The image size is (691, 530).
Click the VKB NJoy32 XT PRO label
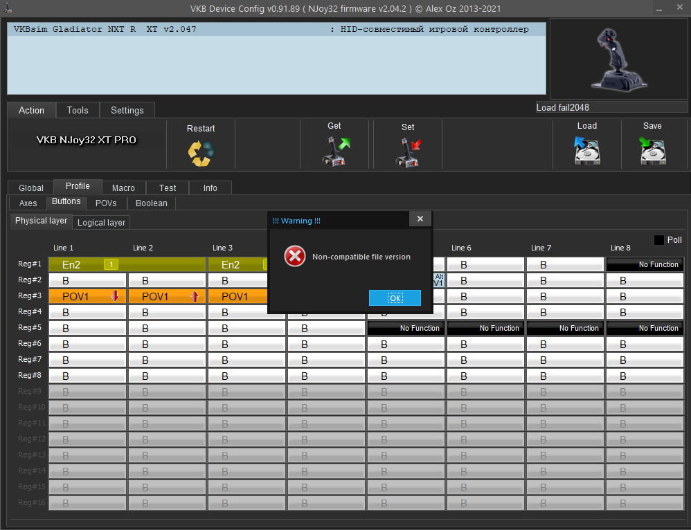[x=87, y=140]
